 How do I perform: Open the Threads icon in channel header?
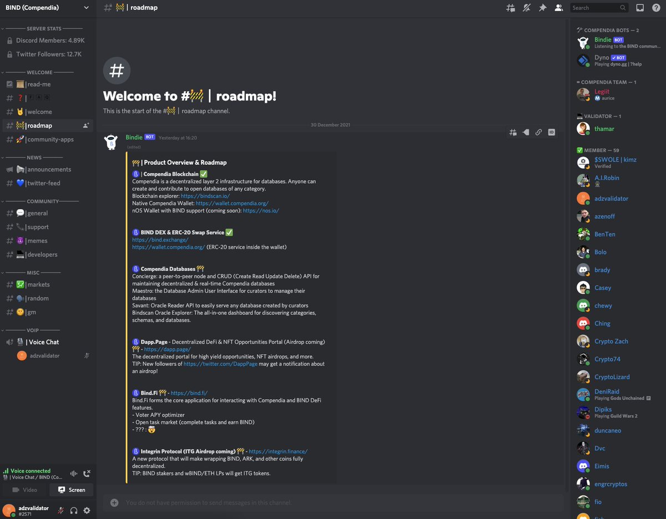pyautogui.click(x=510, y=8)
